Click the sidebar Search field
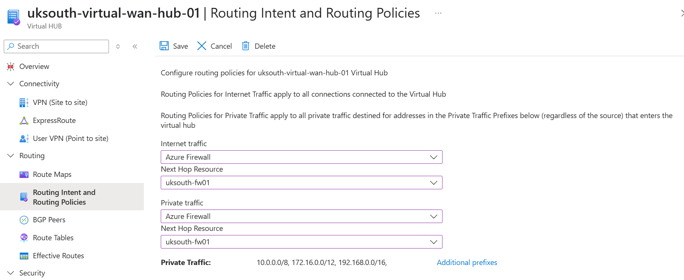 pyautogui.click(x=60, y=46)
